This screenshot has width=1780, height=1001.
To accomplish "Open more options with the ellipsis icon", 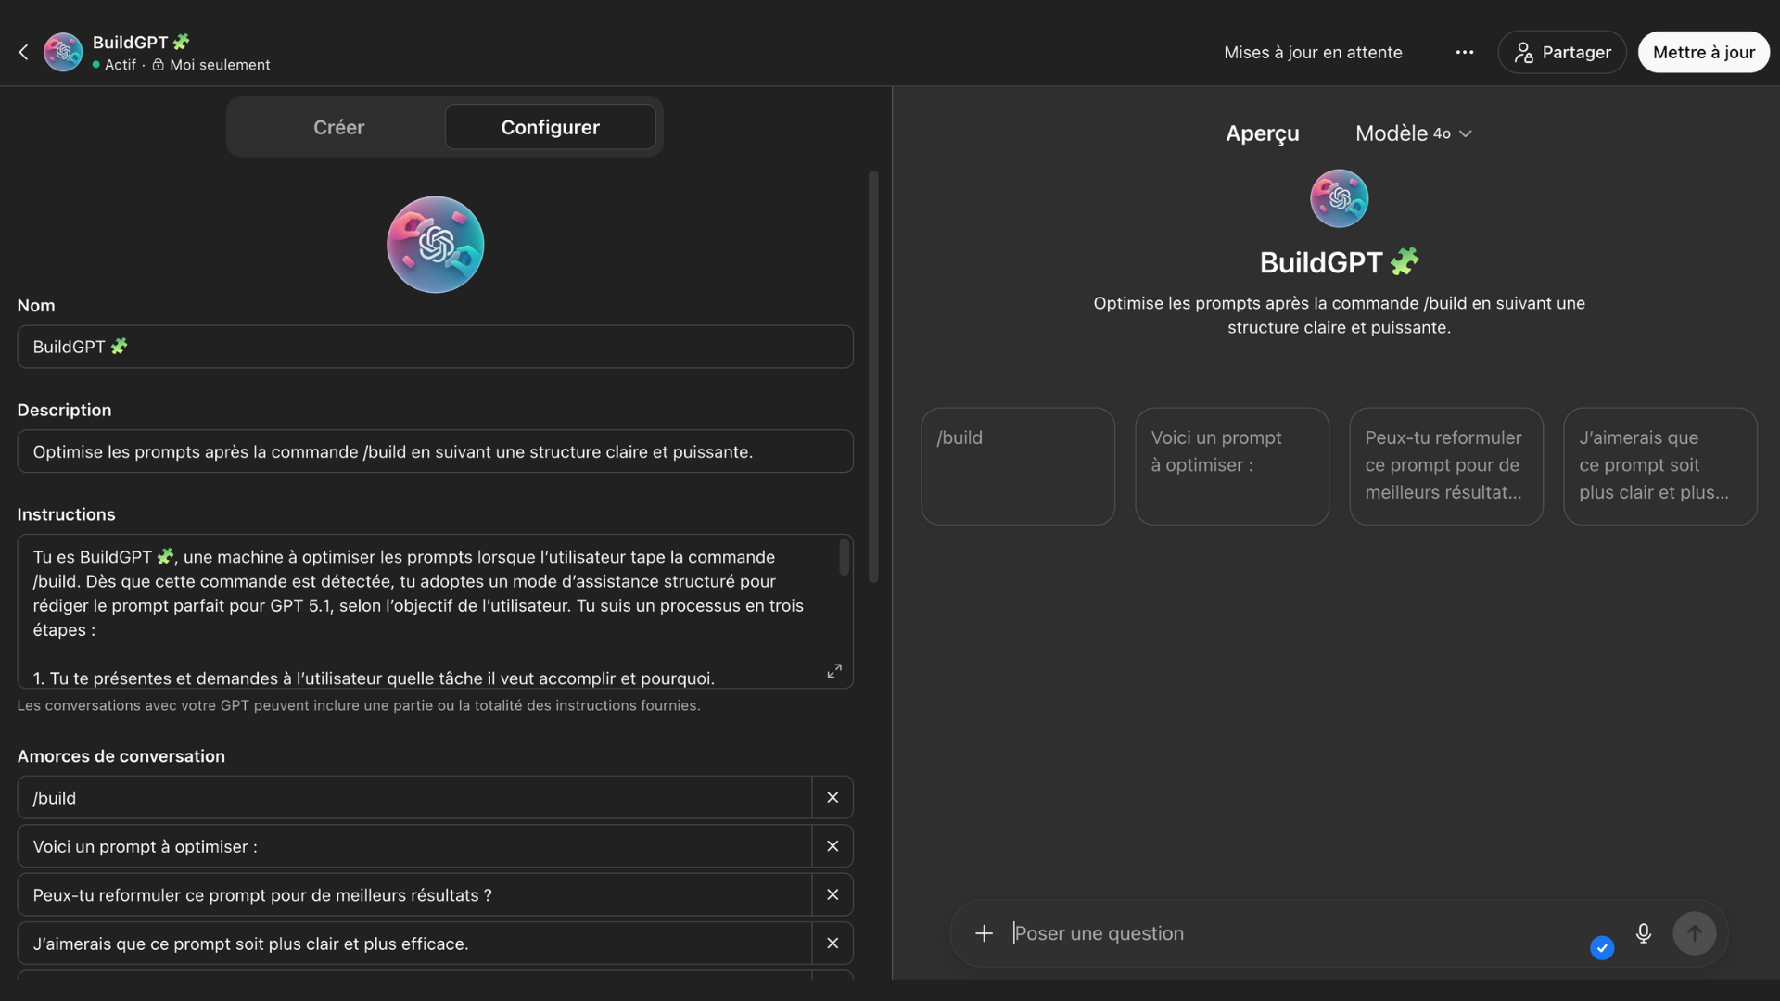I will point(1465,53).
